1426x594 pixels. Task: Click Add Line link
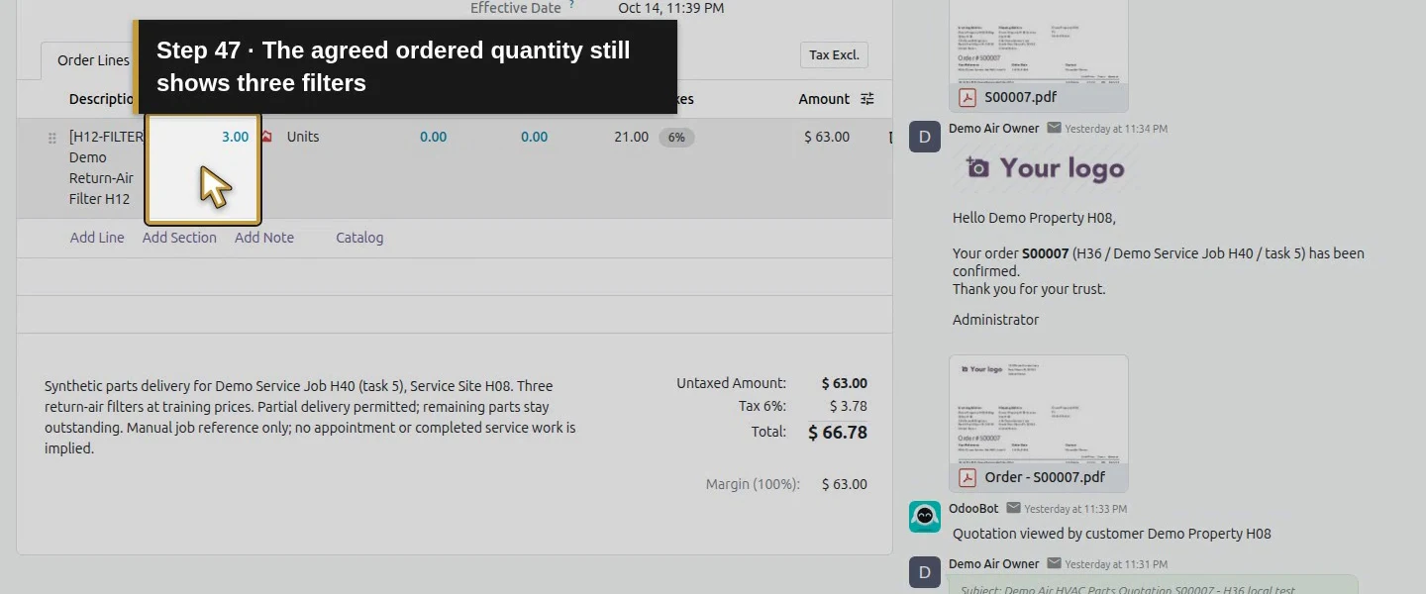tap(97, 238)
